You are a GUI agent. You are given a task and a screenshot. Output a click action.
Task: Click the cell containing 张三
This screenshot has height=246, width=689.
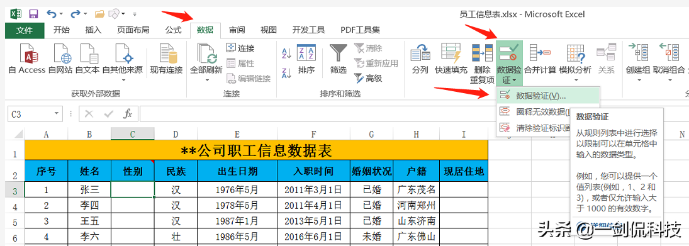click(x=89, y=189)
